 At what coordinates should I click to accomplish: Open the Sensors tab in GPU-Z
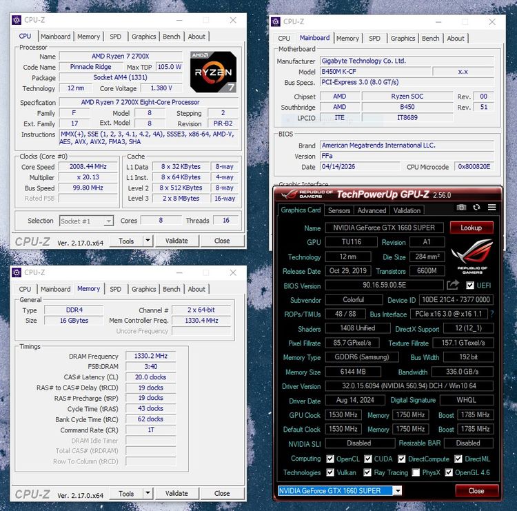pos(339,210)
